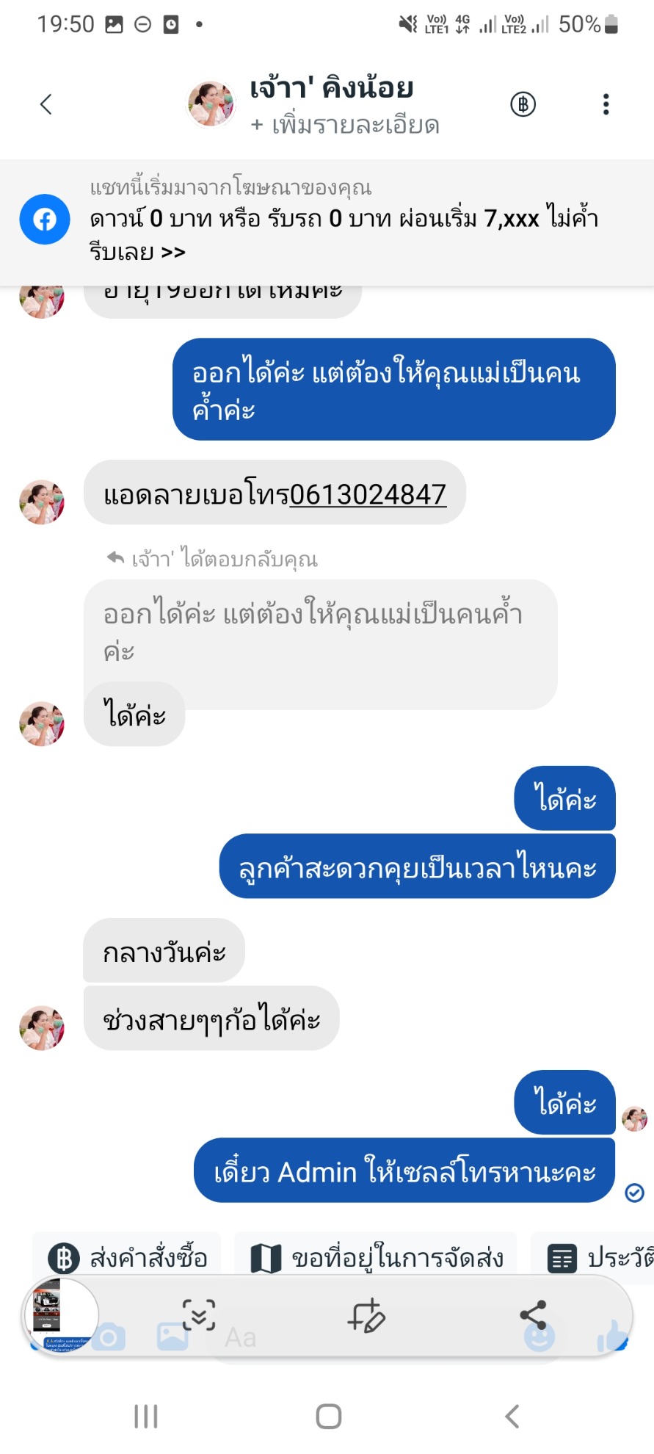Tap the phone number 0613024847 link
This screenshot has width=654, height=1454.
click(368, 494)
